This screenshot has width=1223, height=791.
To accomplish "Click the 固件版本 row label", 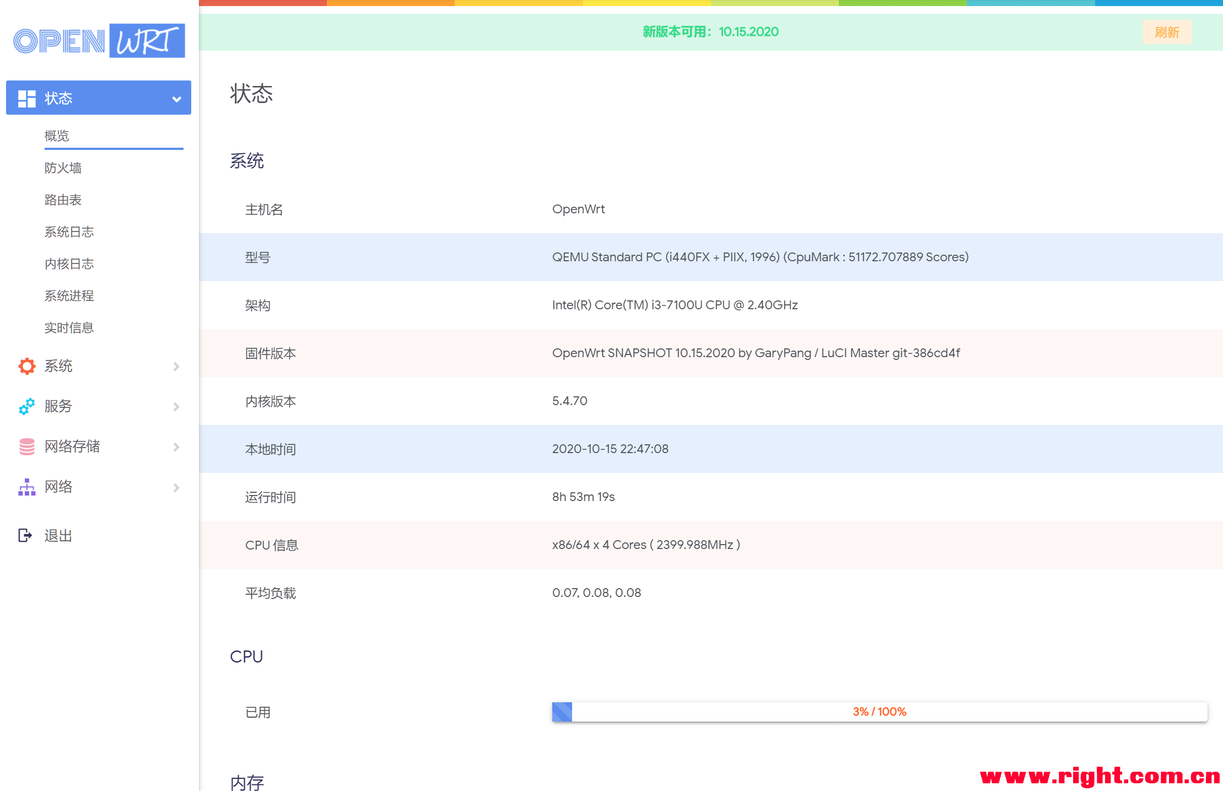I will tap(271, 353).
